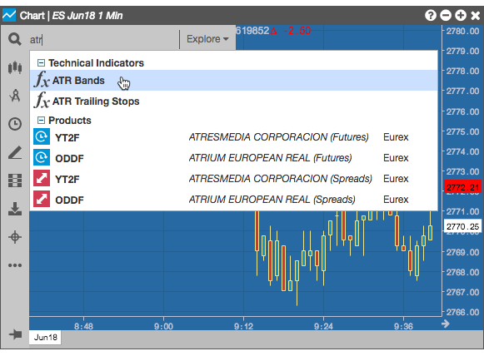Open the three-dot more options icon

coord(15,265)
